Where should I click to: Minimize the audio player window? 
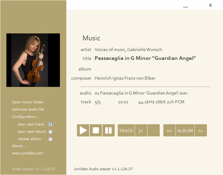tap(186, 5)
